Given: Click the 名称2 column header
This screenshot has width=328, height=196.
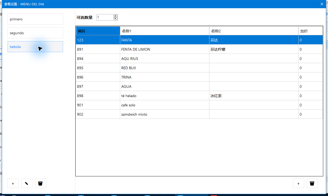Looking at the screenshot, I should [x=254, y=31].
